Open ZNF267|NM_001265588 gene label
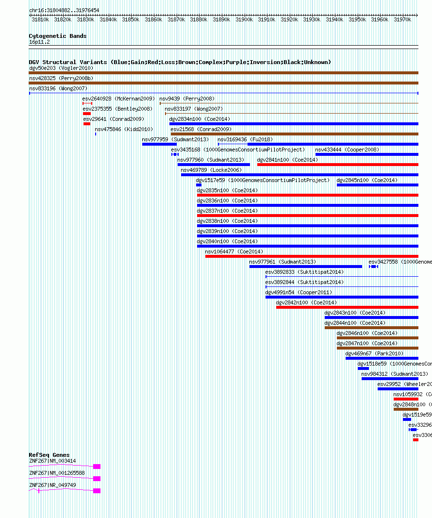 click(x=57, y=473)
